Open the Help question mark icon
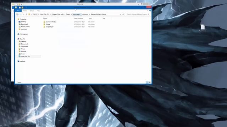This screenshot has height=127, width=227. coord(150,11)
